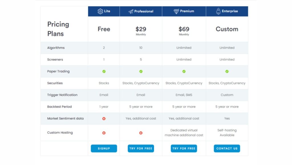Click the SIGNUP button for Lite plan

104,148
